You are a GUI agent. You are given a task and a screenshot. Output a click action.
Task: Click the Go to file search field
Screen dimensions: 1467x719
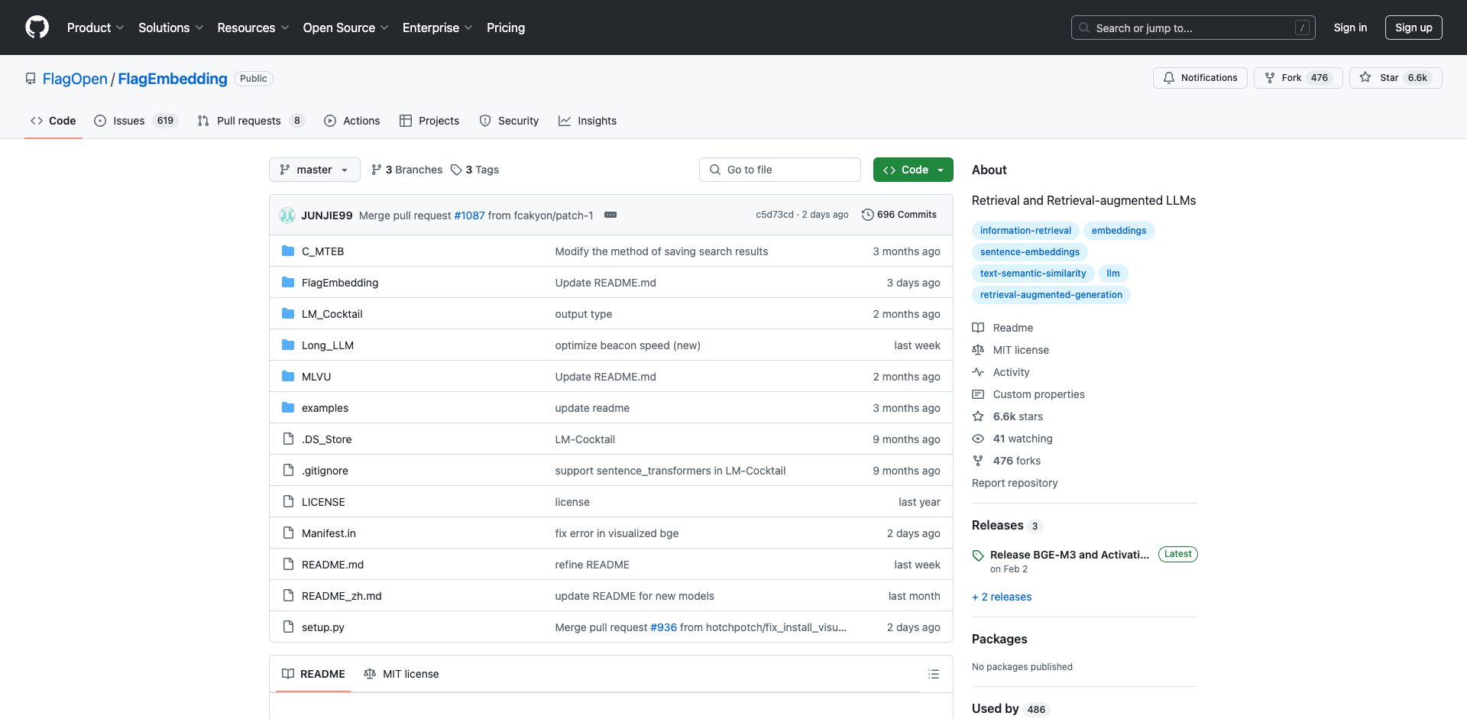pos(780,170)
